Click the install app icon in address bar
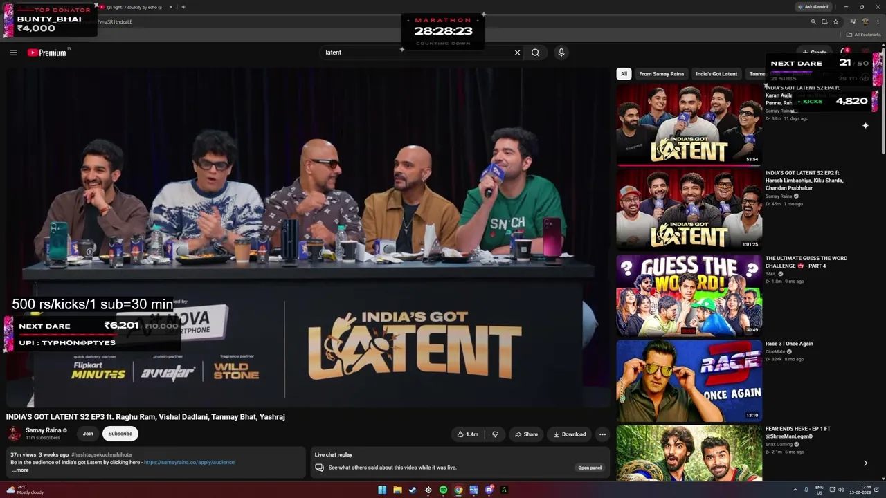The width and height of the screenshot is (886, 498). click(824, 21)
